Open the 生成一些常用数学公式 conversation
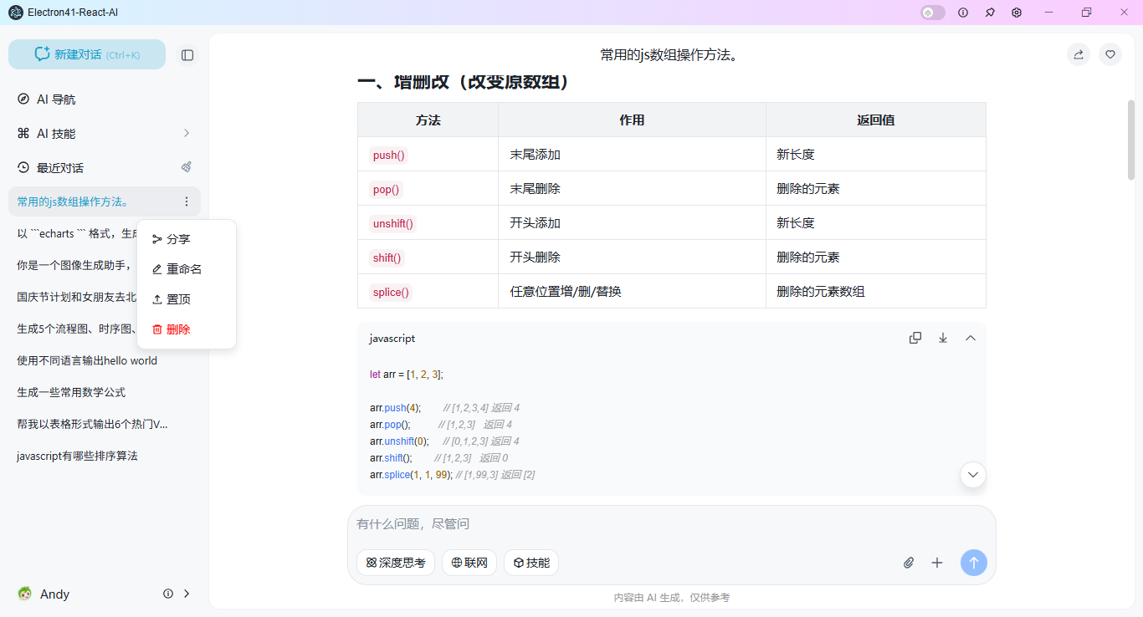Image resolution: width=1143 pixels, height=617 pixels. pyautogui.click(x=105, y=392)
